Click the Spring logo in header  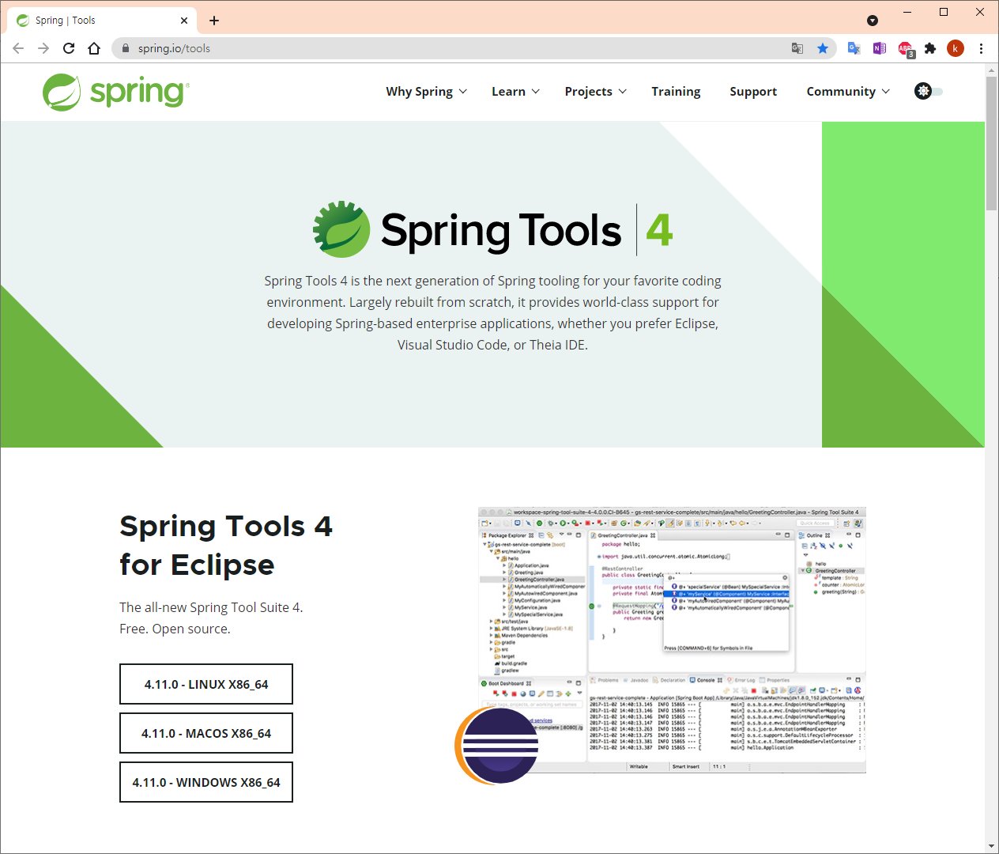(x=116, y=92)
